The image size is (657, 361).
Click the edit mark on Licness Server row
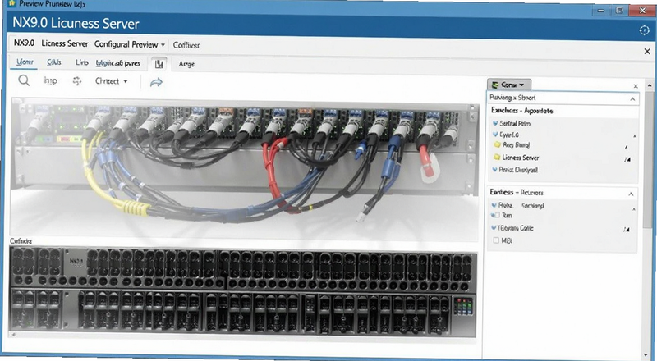point(627,159)
